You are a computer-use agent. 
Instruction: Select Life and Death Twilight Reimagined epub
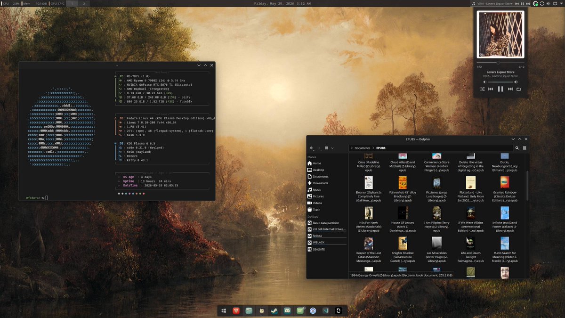tap(471, 250)
